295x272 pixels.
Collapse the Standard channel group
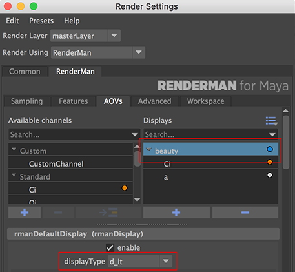click(14, 175)
